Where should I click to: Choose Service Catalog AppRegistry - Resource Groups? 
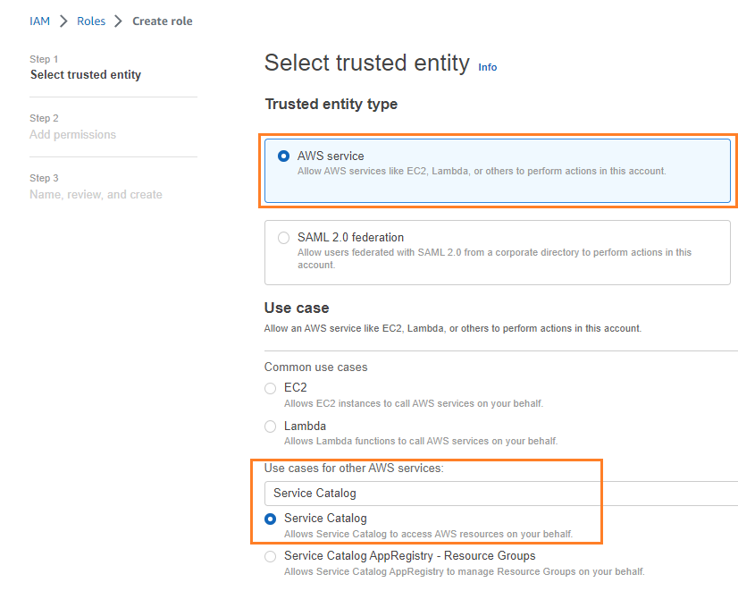[x=270, y=555]
